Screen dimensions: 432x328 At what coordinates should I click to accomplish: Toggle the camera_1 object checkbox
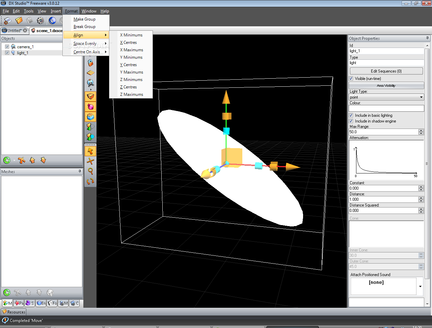click(x=7, y=47)
